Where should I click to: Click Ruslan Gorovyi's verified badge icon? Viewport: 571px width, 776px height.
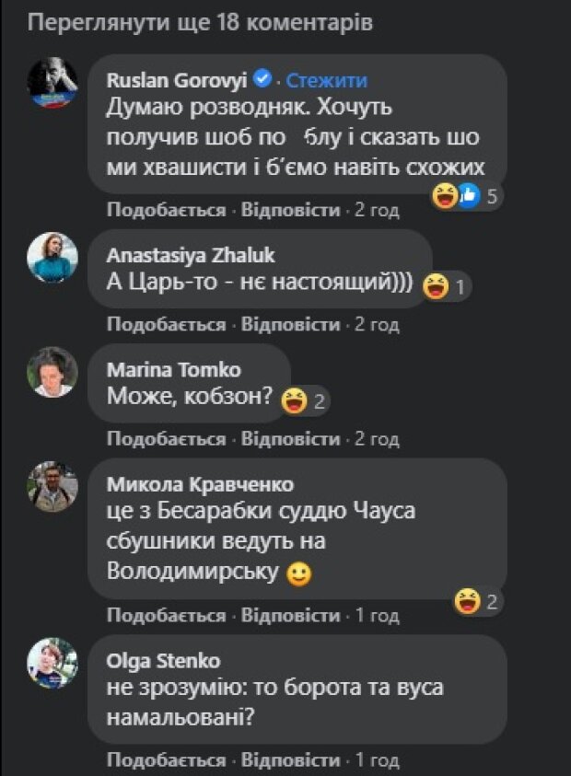click(262, 80)
